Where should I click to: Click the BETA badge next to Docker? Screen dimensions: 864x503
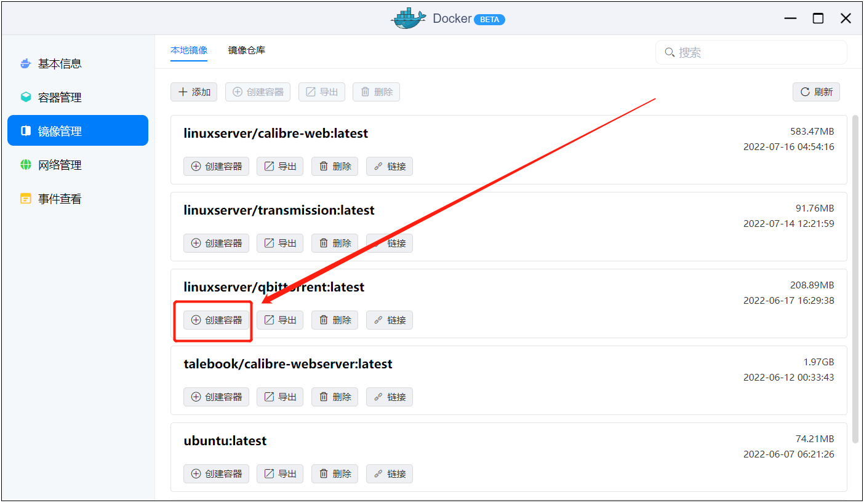490,19
